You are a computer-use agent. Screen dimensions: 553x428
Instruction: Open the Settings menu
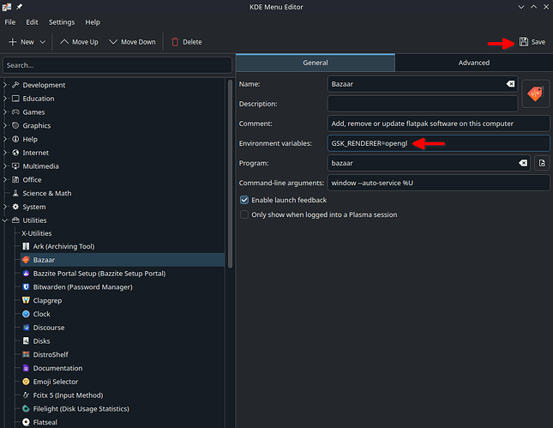tap(62, 22)
